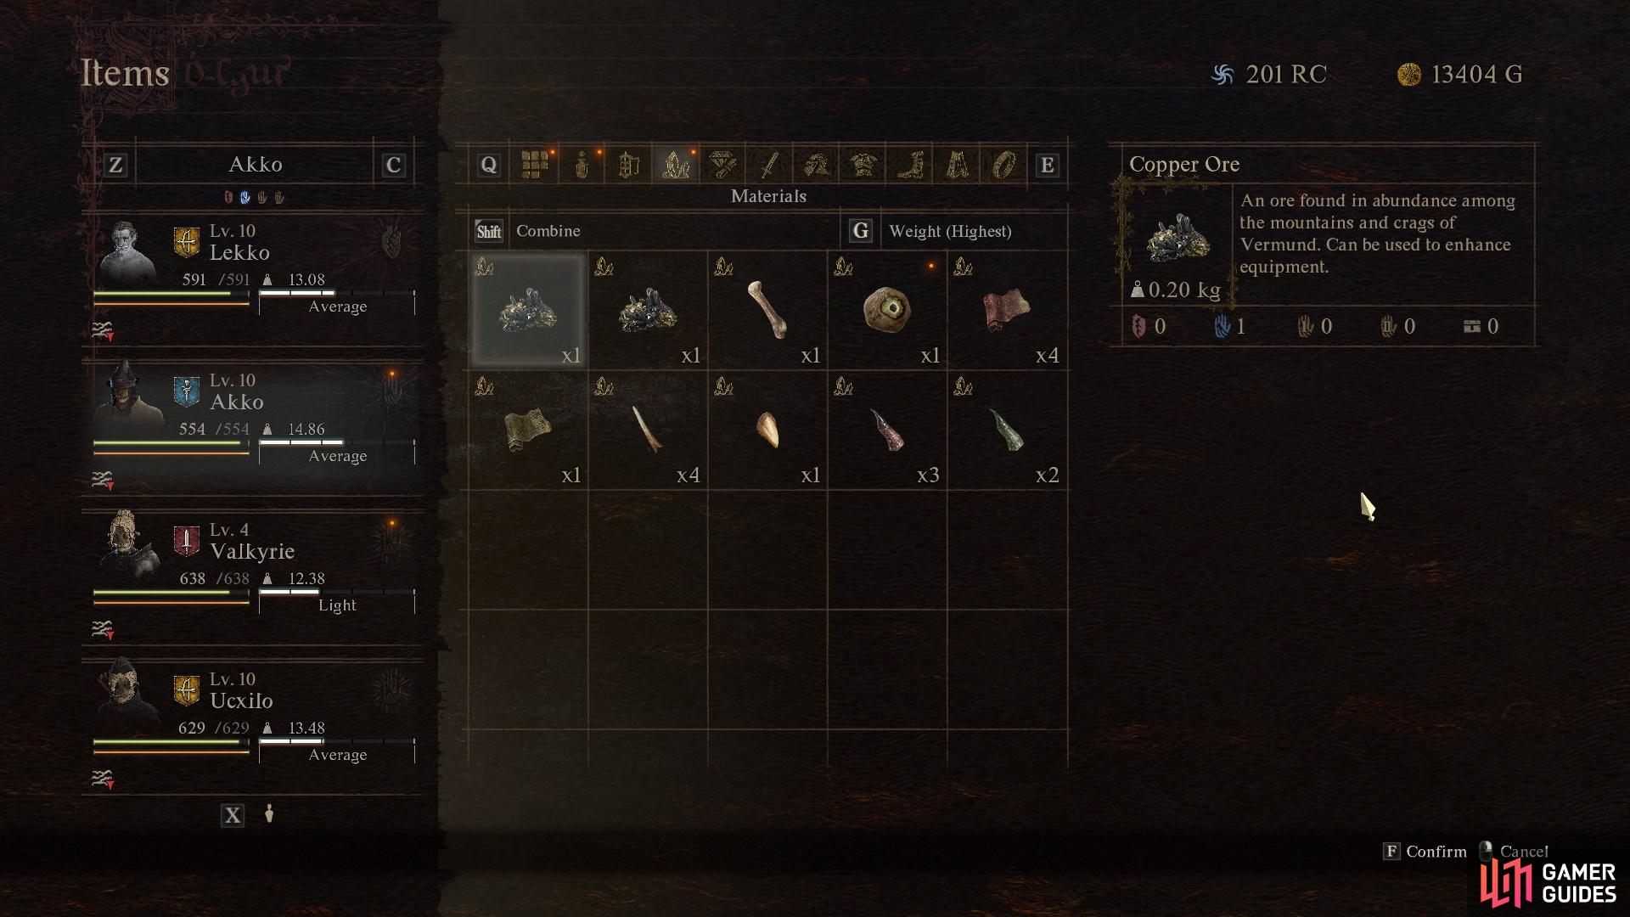This screenshot has width=1630, height=917.
Task: Switch to next character with C
Action: pyautogui.click(x=392, y=165)
